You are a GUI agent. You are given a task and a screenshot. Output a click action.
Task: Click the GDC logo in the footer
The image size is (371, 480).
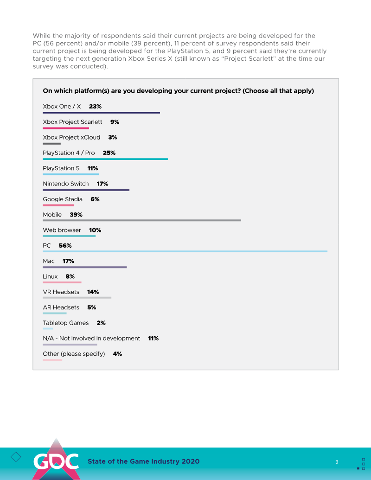pyautogui.click(x=55, y=461)
